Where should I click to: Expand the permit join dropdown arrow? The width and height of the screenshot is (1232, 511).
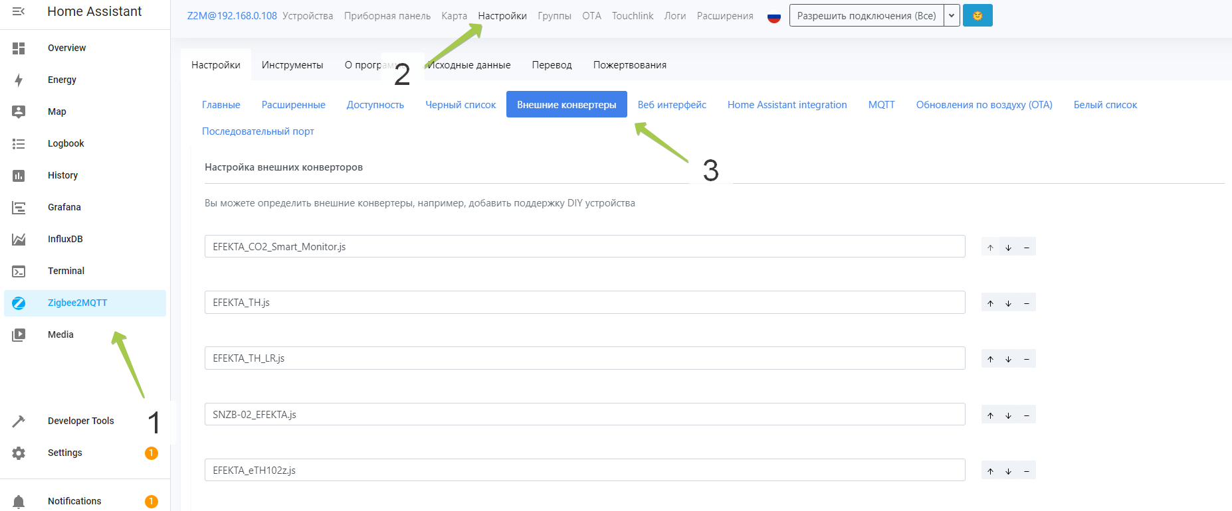pyautogui.click(x=952, y=15)
